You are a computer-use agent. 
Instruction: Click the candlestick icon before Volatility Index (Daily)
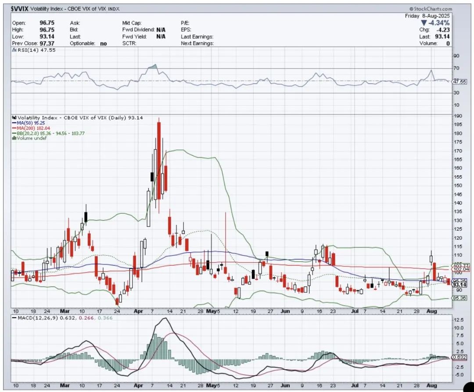(14, 118)
